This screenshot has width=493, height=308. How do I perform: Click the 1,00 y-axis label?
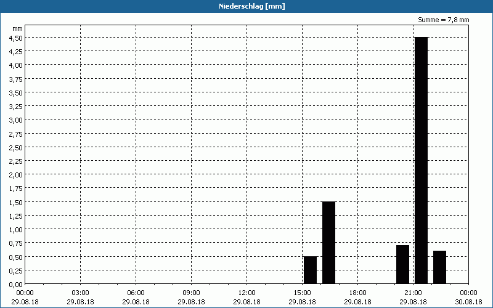(16, 229)
